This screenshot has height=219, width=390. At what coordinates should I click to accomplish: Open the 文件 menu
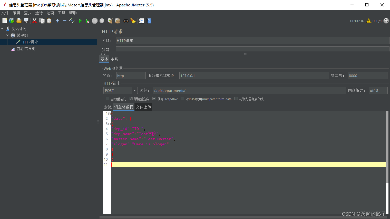[x=5, y=13]
